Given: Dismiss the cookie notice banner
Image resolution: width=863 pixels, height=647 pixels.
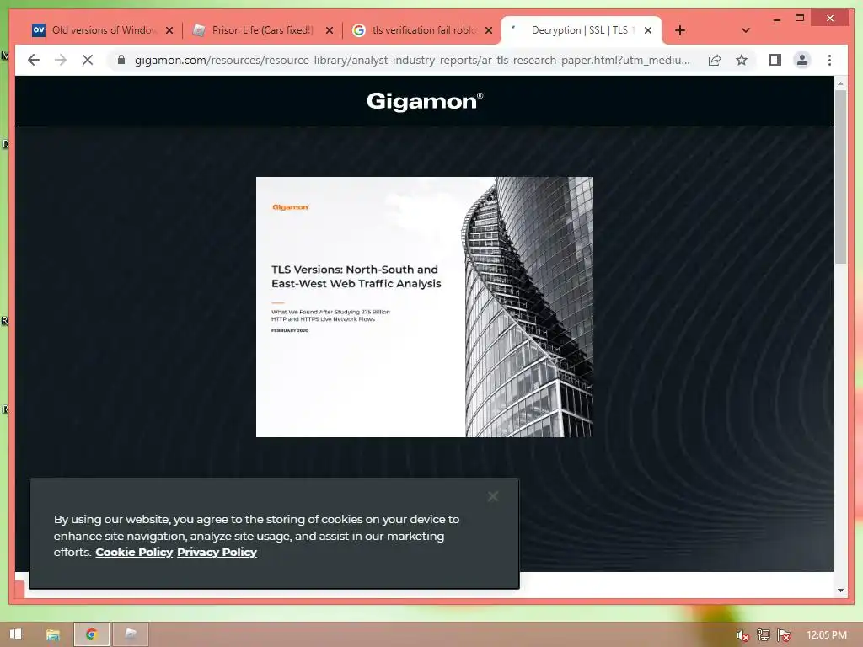Looking at the screenshot, I should pyautogui.click(x=492, y=496).
